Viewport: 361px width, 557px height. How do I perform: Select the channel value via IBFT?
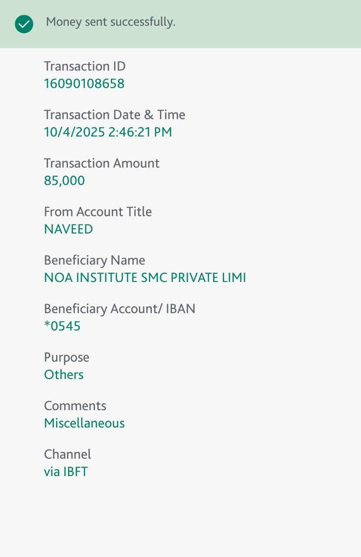click(66, 472)
